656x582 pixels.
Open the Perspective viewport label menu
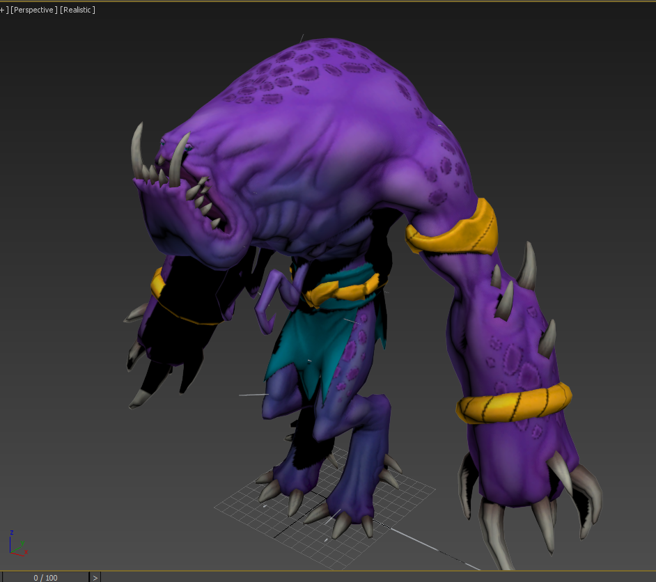(34, 10)
